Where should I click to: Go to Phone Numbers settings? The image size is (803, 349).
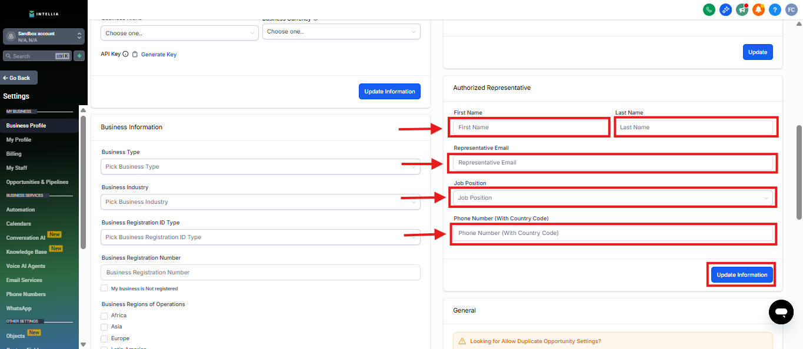click(26, 294)
